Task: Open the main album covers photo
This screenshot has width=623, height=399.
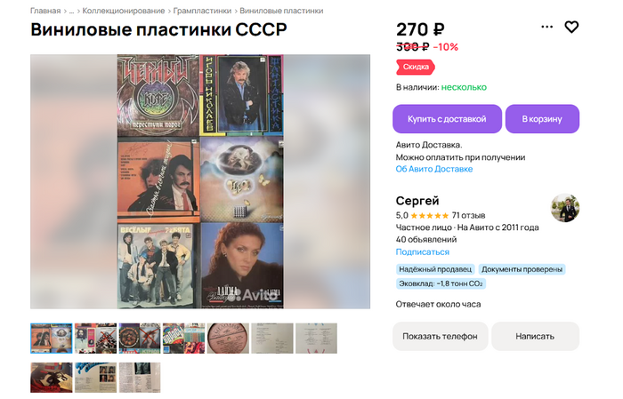Action: (x=200, y=181)
